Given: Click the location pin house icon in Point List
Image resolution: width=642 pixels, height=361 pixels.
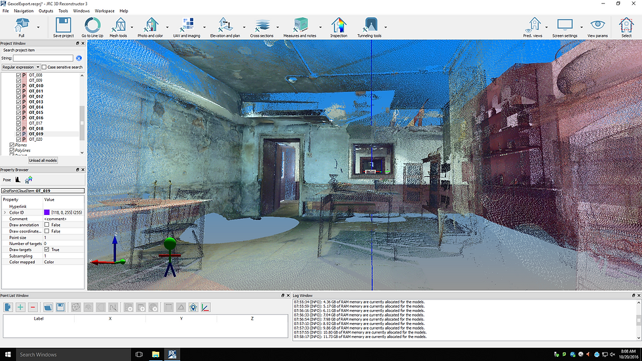Looking at the screenshot, I should click(193, 307).
